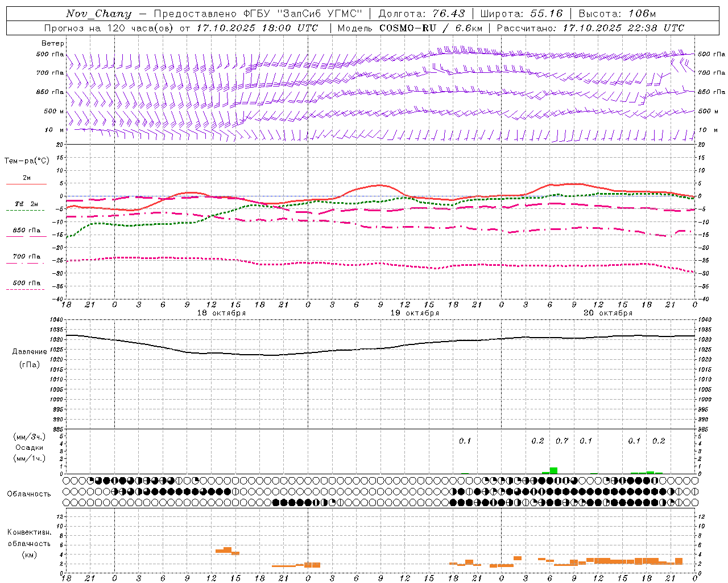
Task: Select the (мм/3ч.) precipitation unit label
Action: (30, 437)
